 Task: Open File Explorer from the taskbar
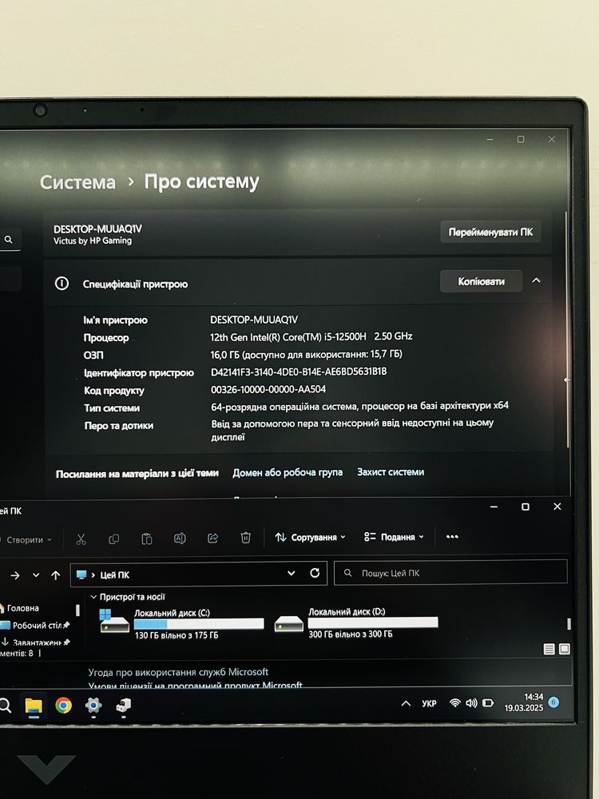coord(34,706)
